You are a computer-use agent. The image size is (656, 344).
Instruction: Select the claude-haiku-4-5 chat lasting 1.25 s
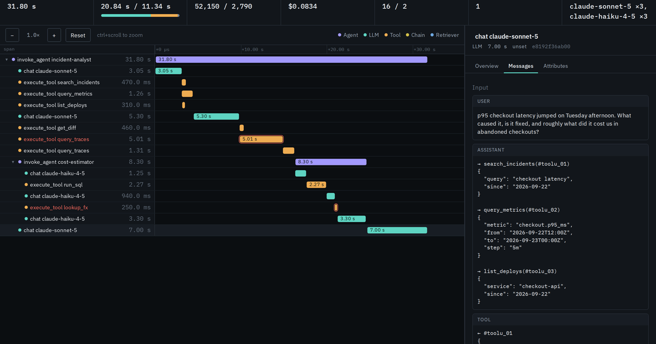[77, 174]
